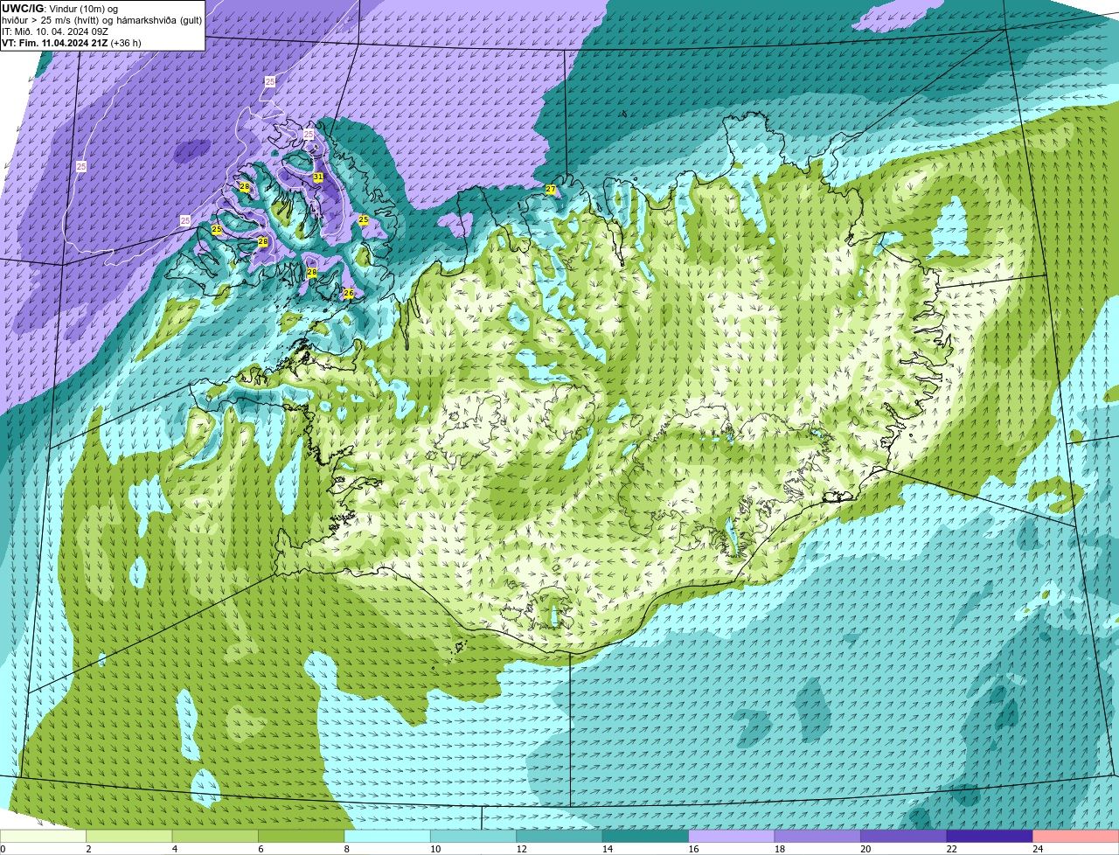1119x855 pixels.
Task: Click the legend tick label "22"
Action: (950, 849)
